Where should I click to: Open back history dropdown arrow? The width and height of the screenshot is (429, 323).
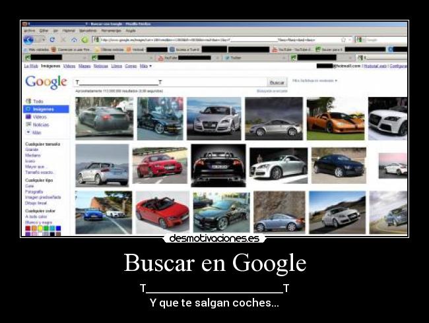(43, 40)
